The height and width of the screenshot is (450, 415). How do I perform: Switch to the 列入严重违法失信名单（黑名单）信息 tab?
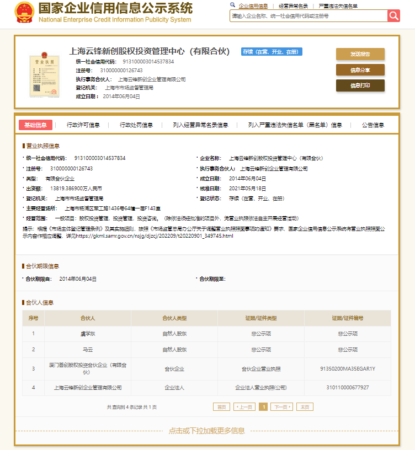[295, 125]
